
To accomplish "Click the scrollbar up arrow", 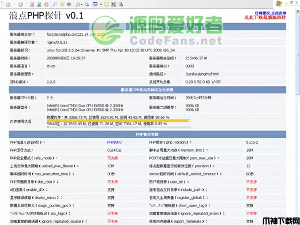I will pyautogui.click(x=298, y=12).
